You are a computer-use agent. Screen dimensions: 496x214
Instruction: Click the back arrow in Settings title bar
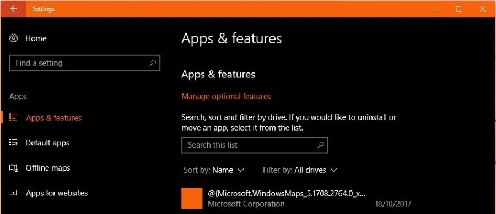pyautogui.click(x=13, y=9)
